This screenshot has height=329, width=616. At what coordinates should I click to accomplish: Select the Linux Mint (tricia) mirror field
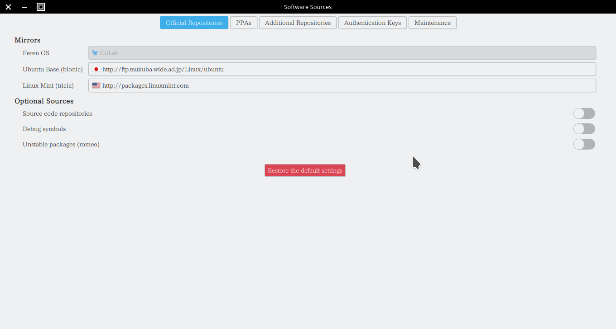pyautogui.click(x=342, y=85)
